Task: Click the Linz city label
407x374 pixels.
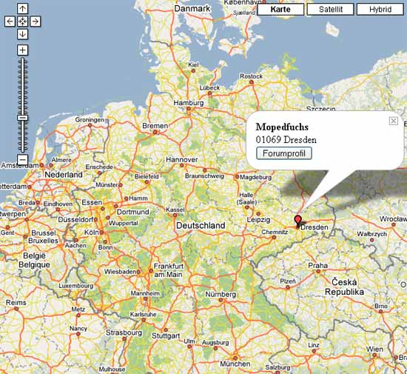Action: (314, 345)
